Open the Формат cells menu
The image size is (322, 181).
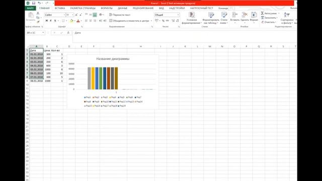(x=254, y=18)
